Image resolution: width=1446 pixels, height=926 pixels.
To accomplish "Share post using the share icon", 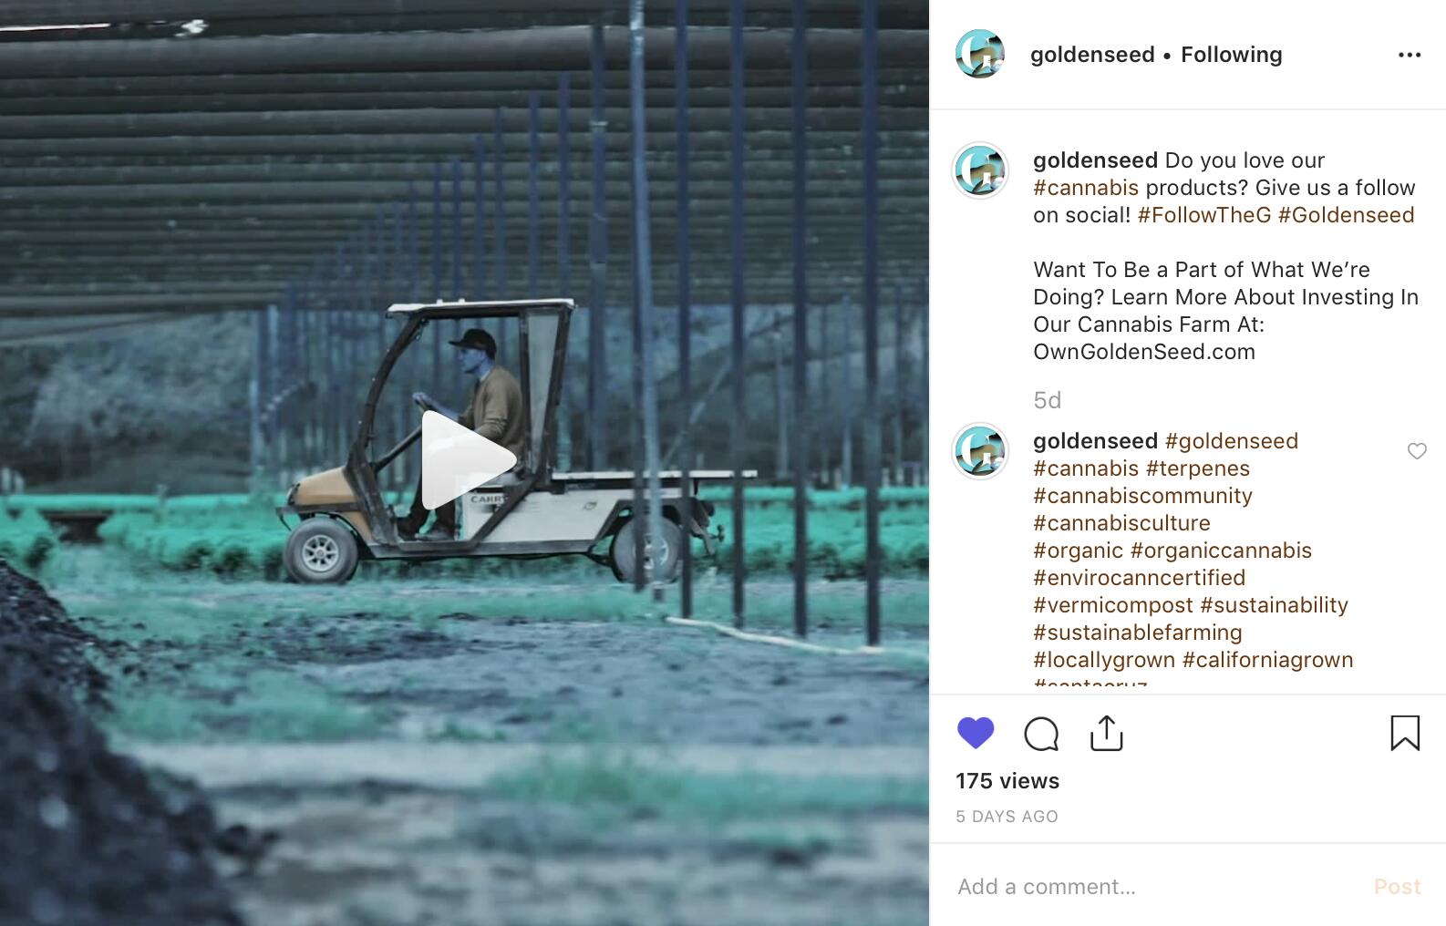I will [1106, 732].
